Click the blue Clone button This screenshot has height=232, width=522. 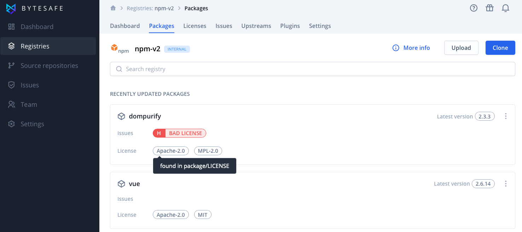click(500, 48)
